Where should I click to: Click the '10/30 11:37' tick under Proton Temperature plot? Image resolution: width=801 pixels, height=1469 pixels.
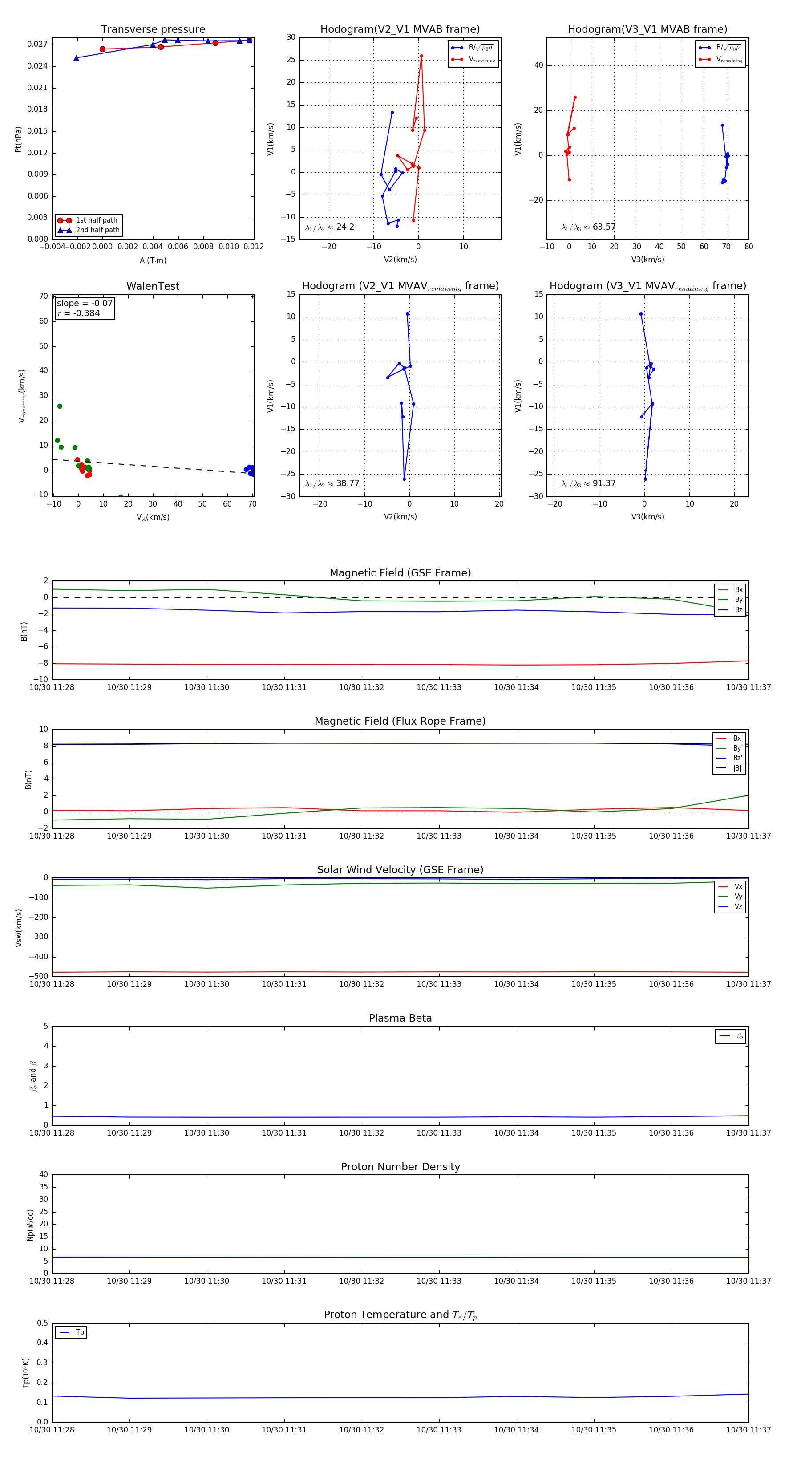[748, 1430]
